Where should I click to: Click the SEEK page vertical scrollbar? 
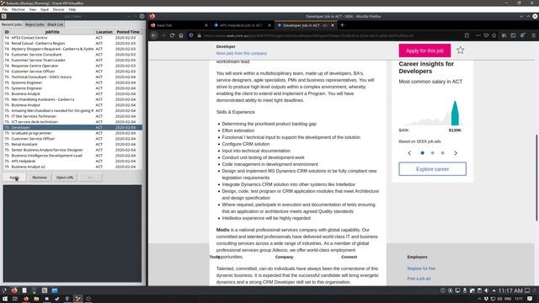536,178
